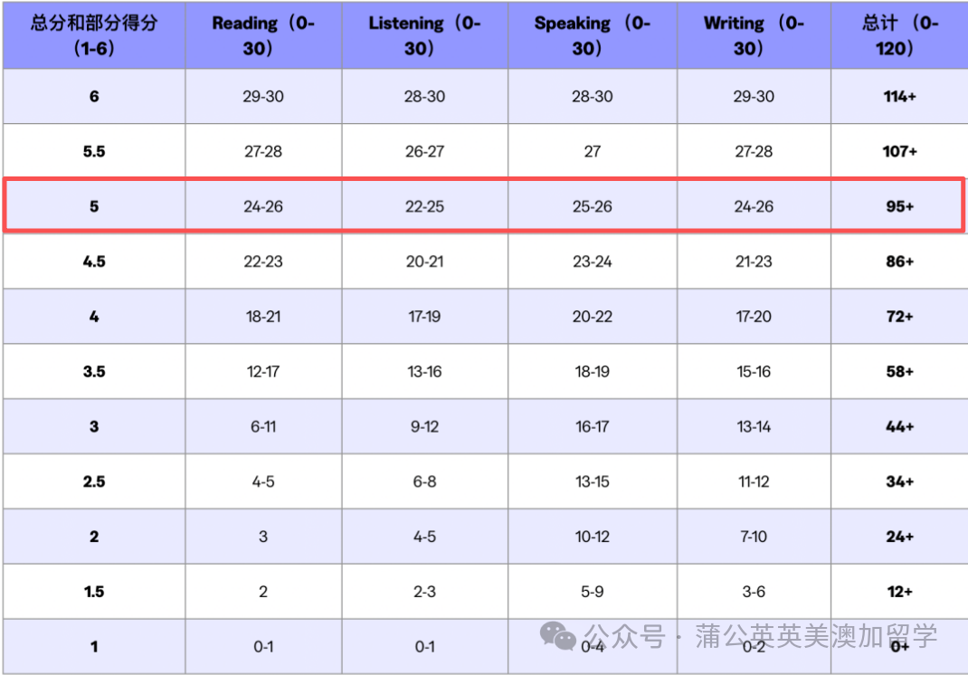Select the 72+ total score cell
Image resolution: width=968 pixels, height=675 pixels.
tap(899, 317)
